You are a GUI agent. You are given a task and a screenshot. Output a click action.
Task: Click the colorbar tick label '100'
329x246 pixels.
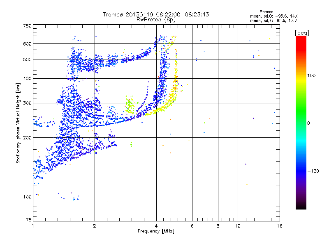[x=311, y=75]
